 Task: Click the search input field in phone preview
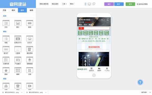(x=97, y=28)
